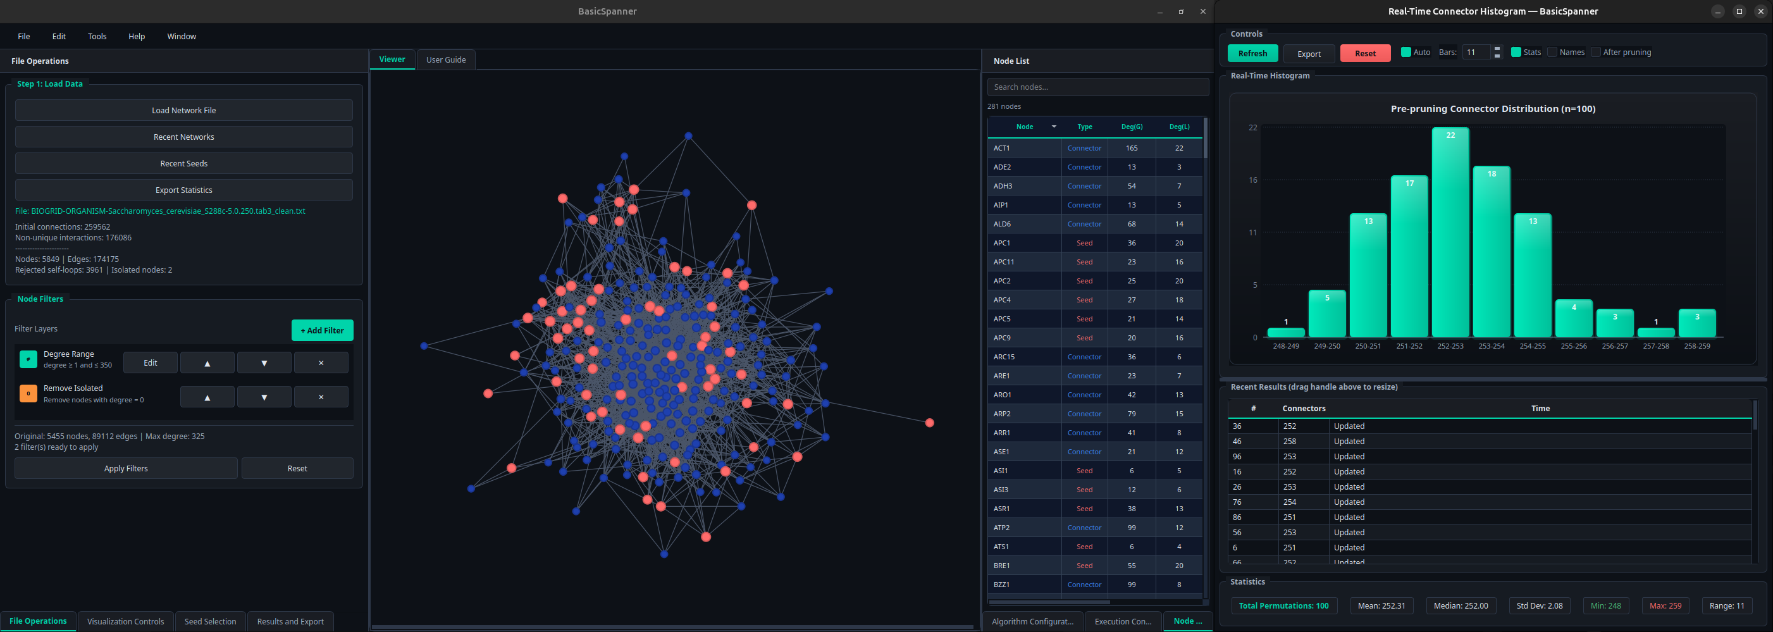Move Degree Range filter down
This screenshot has height=632, width=1773.
(x=264, y=363)
